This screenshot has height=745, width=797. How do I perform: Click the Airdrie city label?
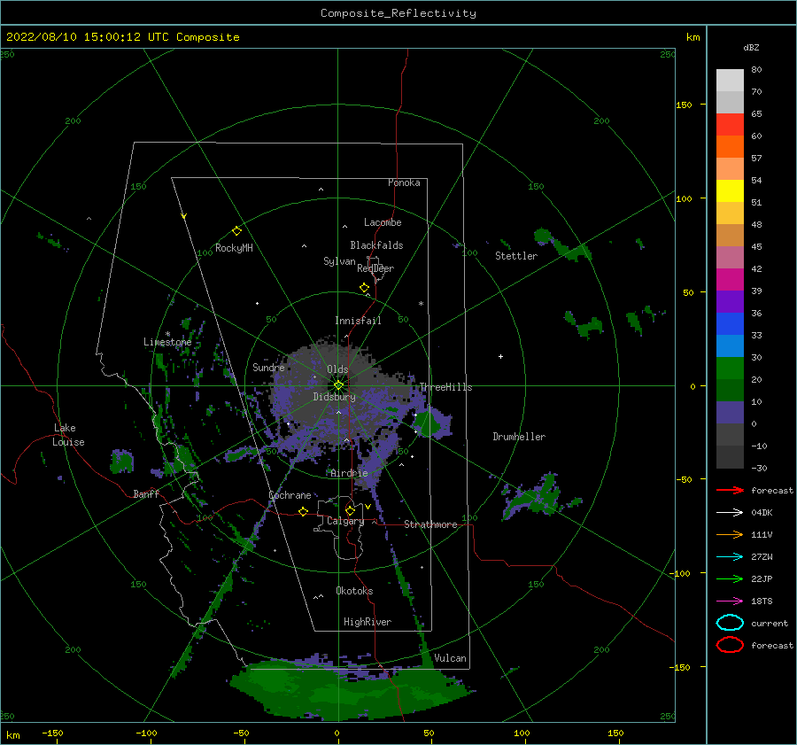pyautogui.click(x=349, y=473)
